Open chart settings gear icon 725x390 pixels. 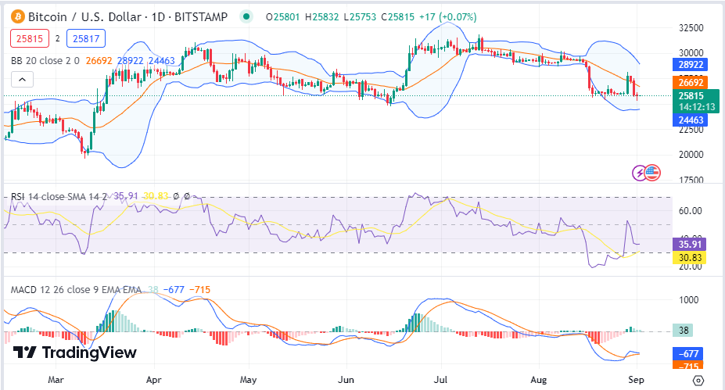click(x=698, y=381)
